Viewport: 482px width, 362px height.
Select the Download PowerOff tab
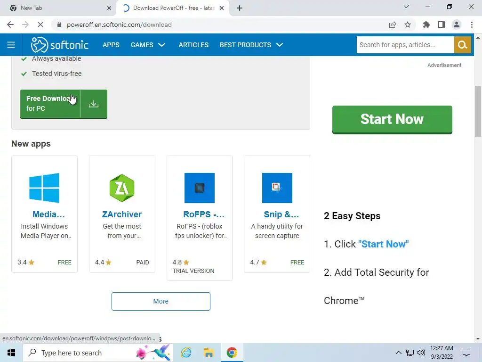pyautogui.click(x=173, y=8)
